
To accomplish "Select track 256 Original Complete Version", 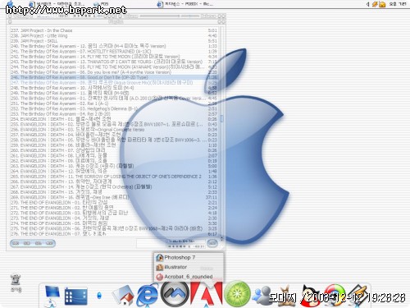I will coord(114,130).
